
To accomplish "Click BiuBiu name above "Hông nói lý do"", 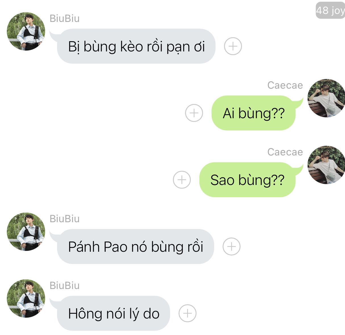I will point(64,286).
